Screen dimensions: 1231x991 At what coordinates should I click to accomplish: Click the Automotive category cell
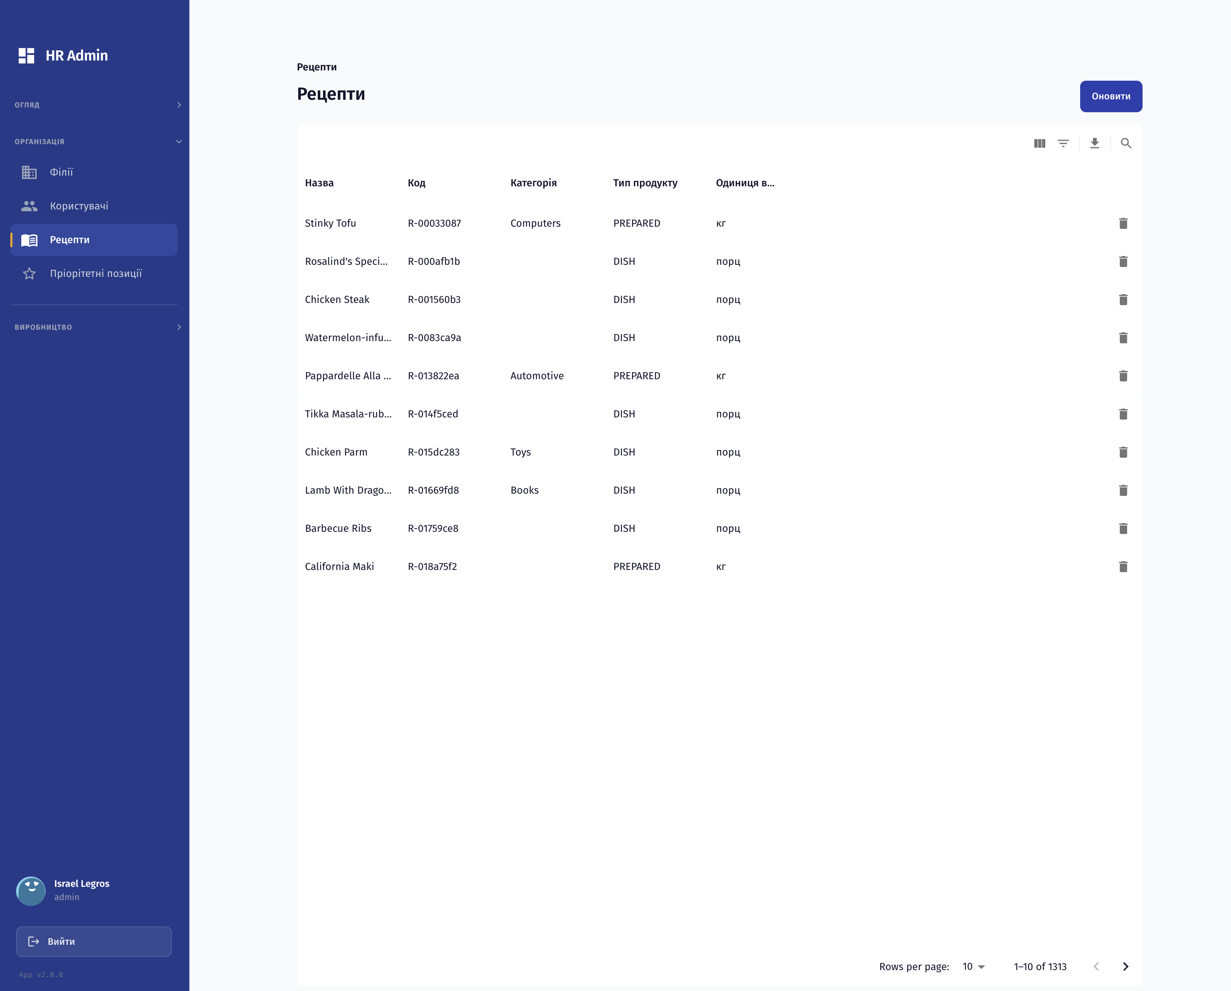(x=537, y=376)
